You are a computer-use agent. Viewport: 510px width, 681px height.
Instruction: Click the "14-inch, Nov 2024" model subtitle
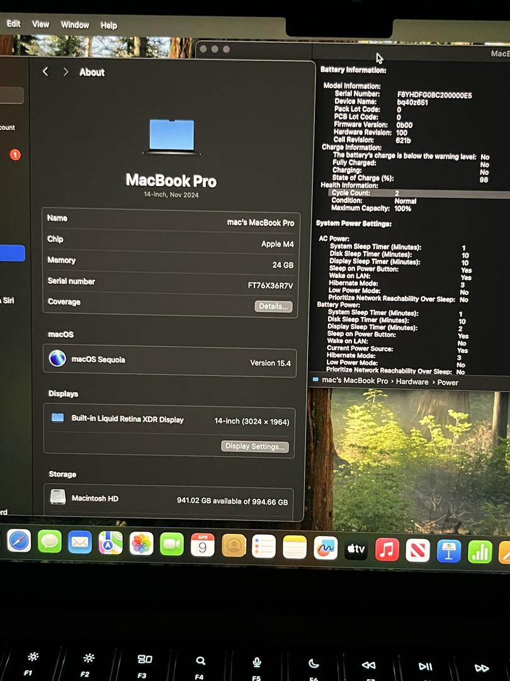(x=171, y=195)
